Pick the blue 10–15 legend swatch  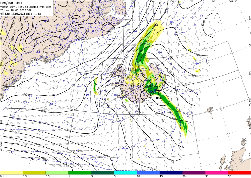[x=148, y=172]
